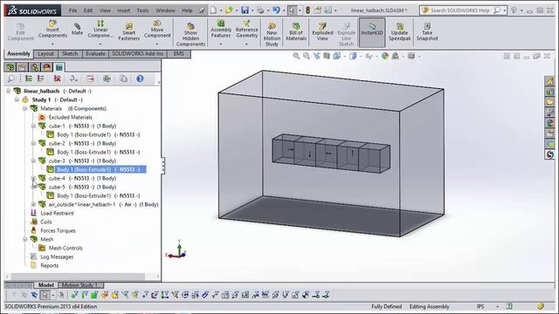This screenshot has width=559, height=314.
Task: Click the magnifier icon in EMS panel toolbar
Action: click(11, 78)
